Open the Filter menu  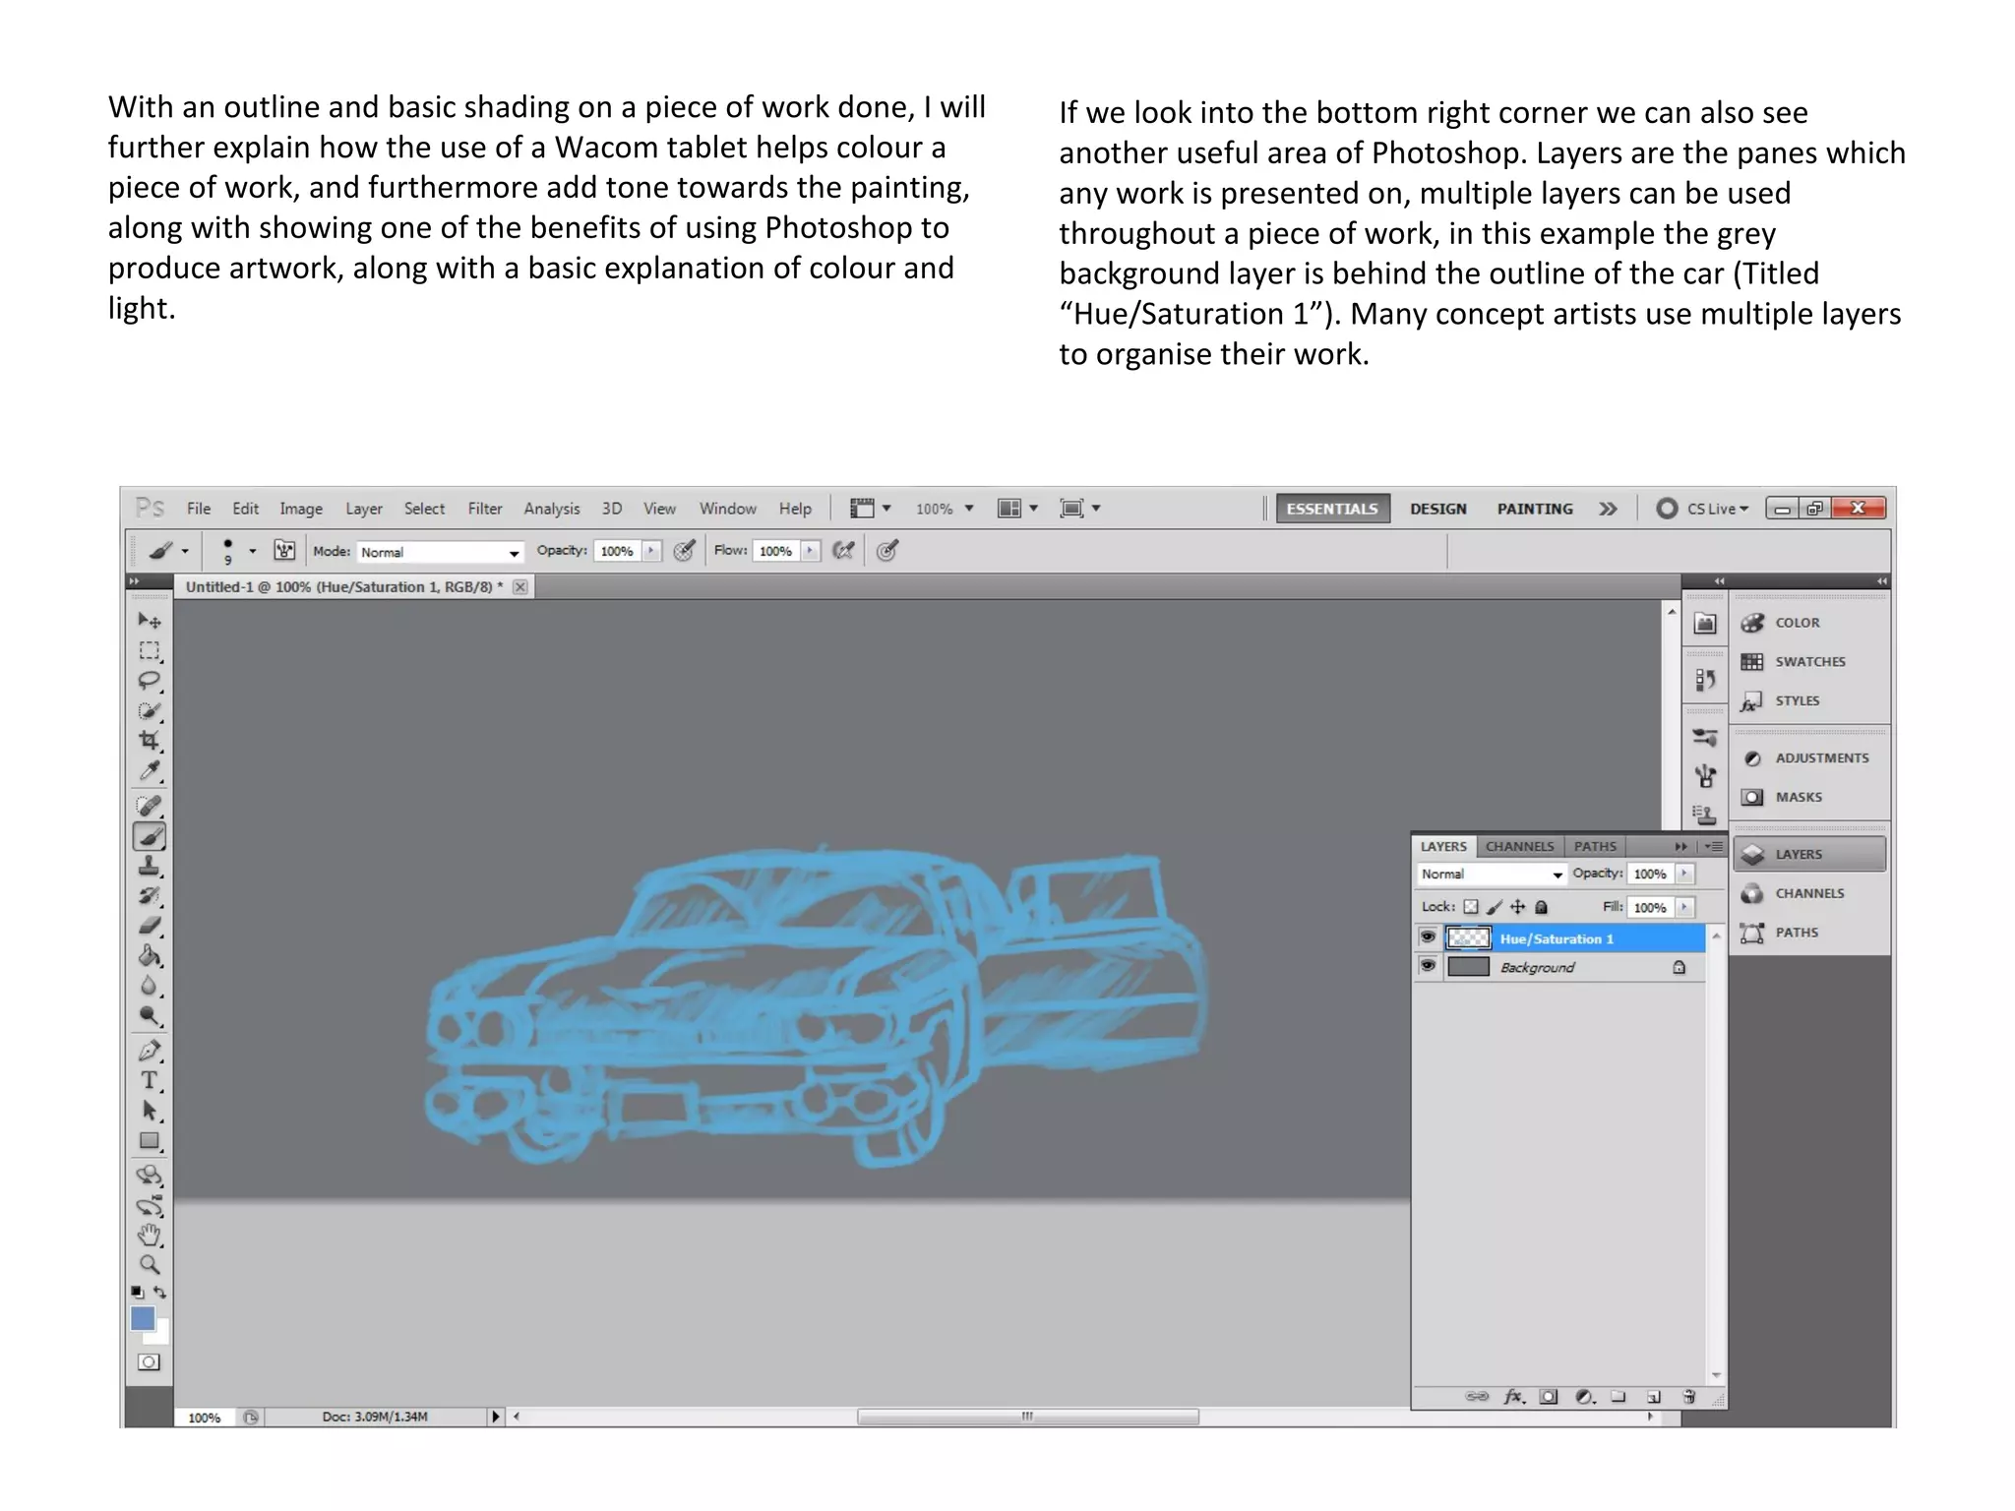(485, 509)
